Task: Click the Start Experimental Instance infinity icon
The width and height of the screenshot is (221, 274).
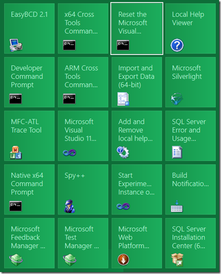Action: tap(123, 206)
